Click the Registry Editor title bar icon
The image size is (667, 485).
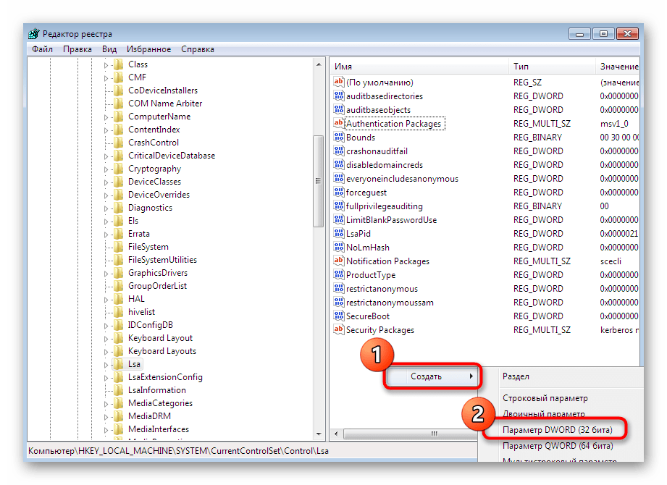pos(33,34)
